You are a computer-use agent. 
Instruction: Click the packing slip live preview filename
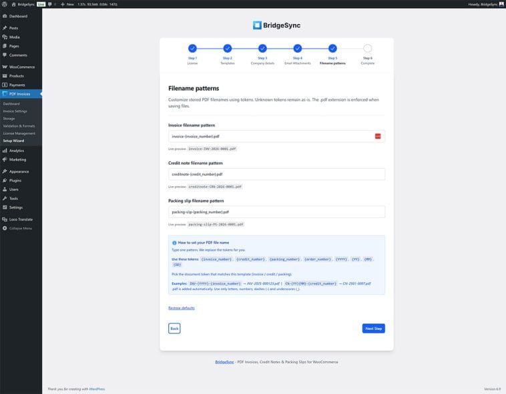[216, 225]
